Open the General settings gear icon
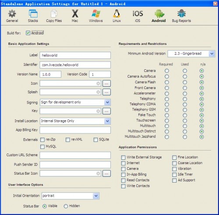The image size is (219, 215). pos(12,14)
